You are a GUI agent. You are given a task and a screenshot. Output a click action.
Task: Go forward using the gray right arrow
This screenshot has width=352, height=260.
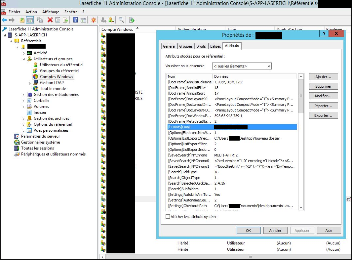12,20
